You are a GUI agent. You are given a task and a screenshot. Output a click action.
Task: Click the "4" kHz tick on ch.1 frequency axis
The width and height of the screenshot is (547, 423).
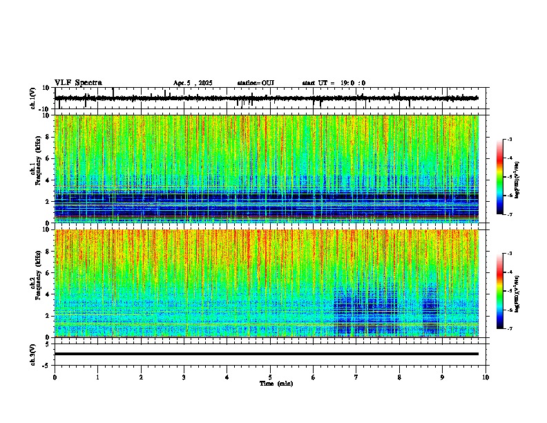click(x=48, y=180)
